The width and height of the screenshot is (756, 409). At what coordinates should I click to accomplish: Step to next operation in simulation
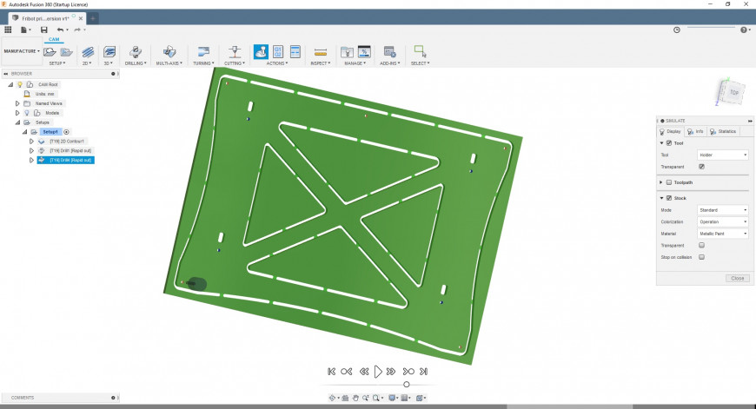coord(408,372)
